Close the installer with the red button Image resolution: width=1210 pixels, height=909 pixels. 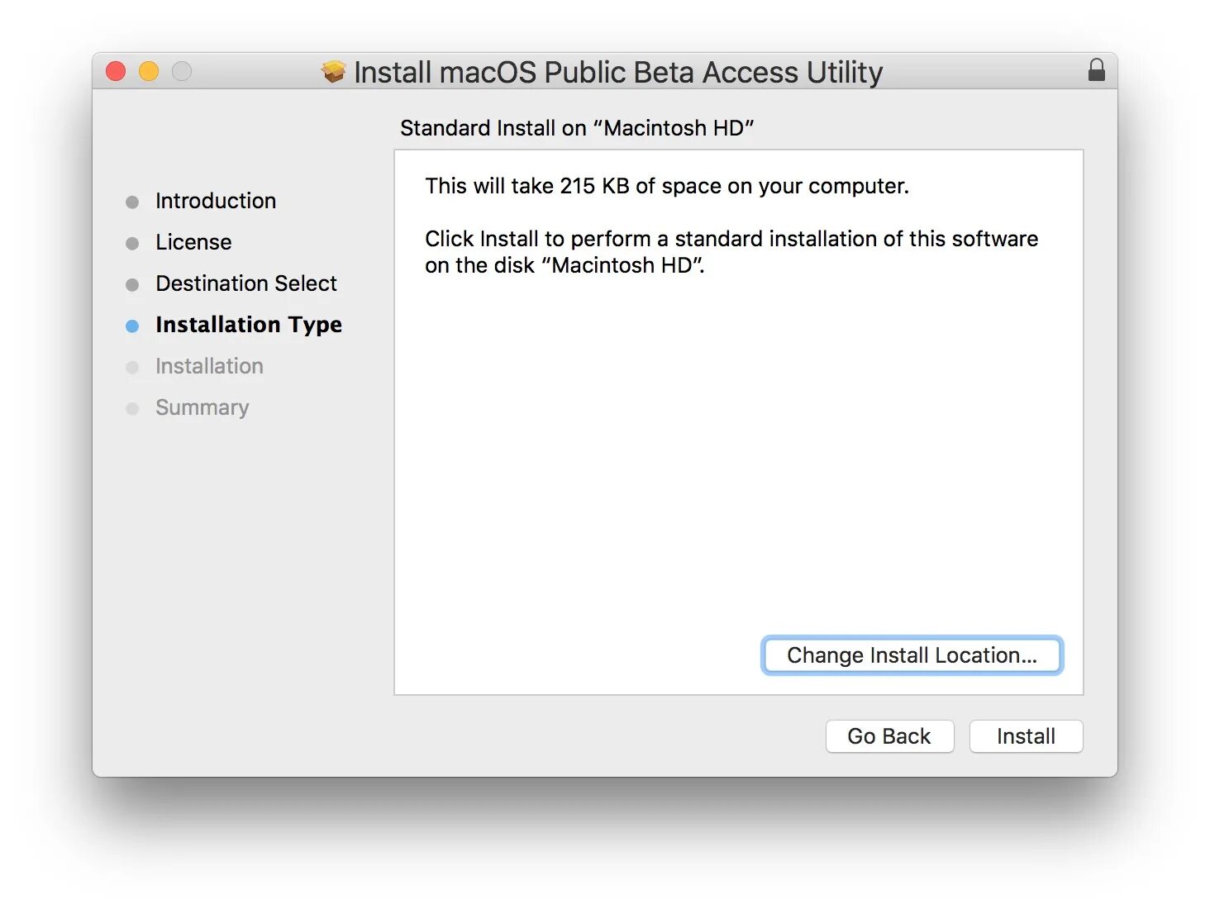(x=116, y=72)
